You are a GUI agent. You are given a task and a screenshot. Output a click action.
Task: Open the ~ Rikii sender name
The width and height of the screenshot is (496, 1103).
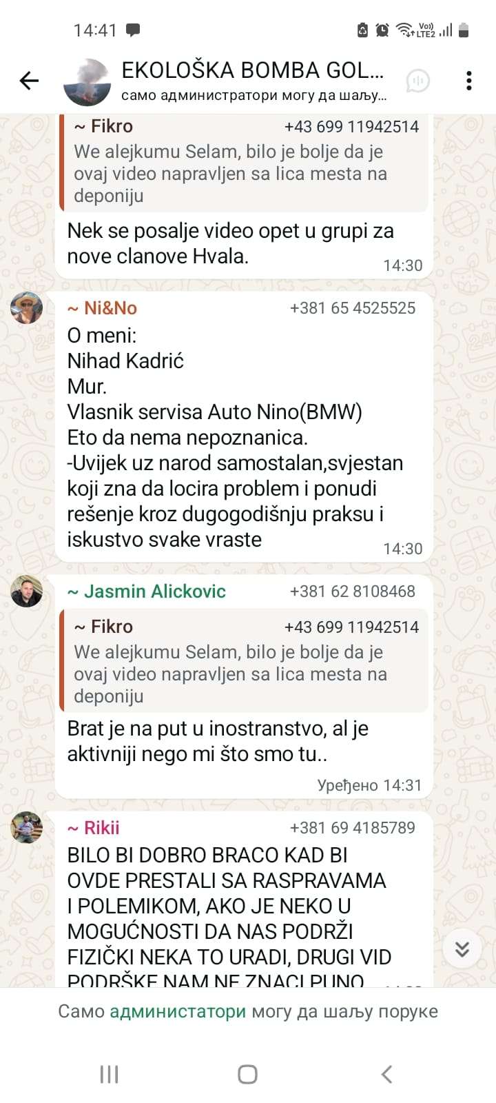coord(93,828)
